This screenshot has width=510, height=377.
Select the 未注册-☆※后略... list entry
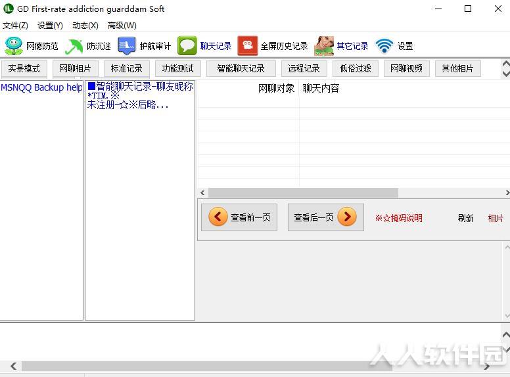click(x=127, y=104)
